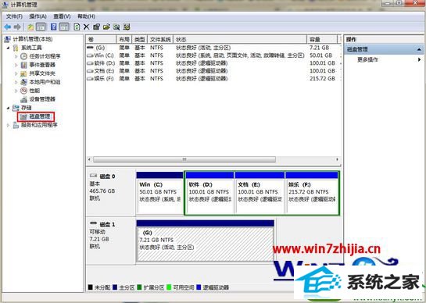Image resolution: width=426 pixels, height=303 pixels.
Task: Select the 娱乐 (F:) row in volume list
Action: [213, 79]
